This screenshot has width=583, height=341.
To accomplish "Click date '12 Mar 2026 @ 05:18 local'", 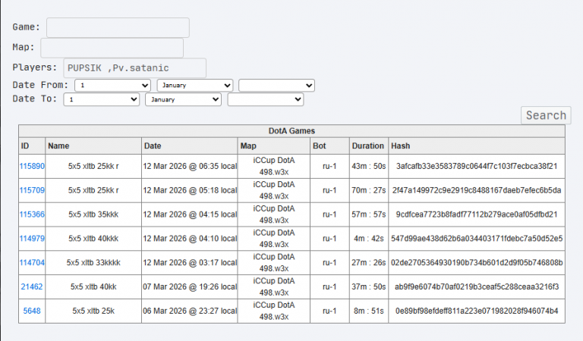I will 190,190.
